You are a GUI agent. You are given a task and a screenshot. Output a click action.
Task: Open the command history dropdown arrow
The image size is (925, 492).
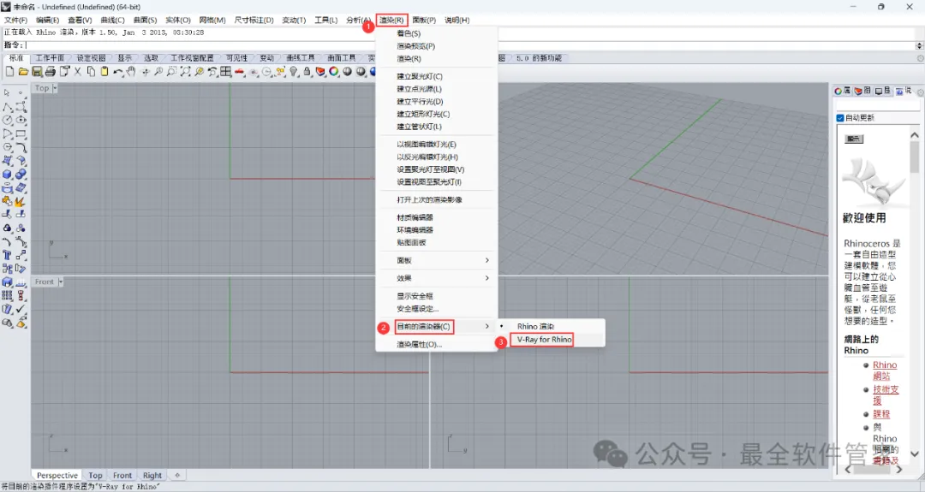919,45
